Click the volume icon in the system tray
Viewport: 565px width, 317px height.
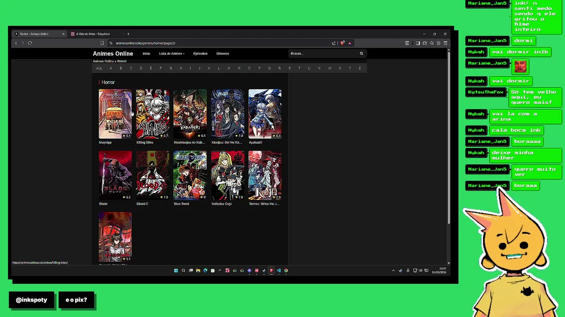point(421,271)
